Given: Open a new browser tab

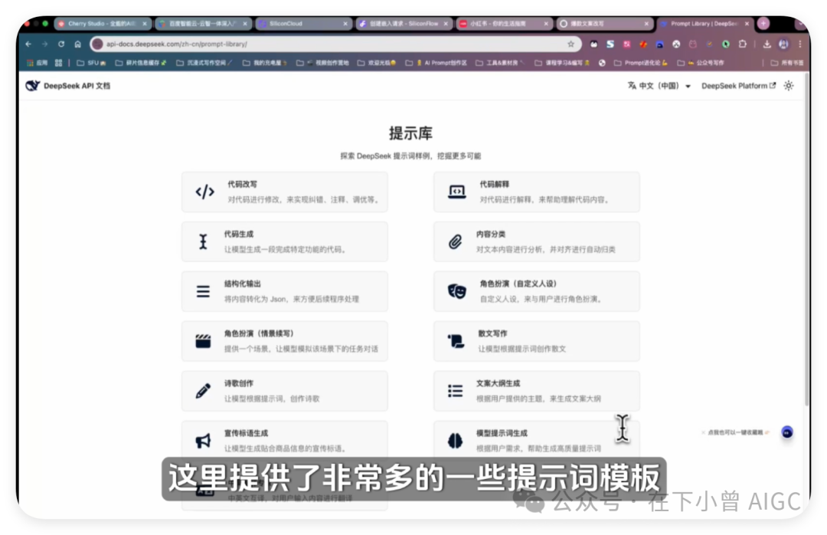Looking at the screenshot, I should click(763, 23).
